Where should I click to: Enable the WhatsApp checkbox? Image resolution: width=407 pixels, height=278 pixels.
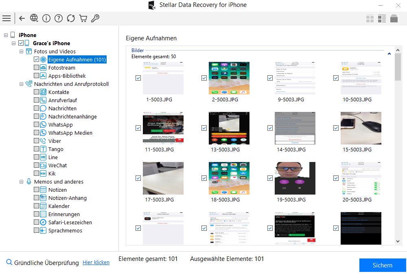click(x=37, y=125)
